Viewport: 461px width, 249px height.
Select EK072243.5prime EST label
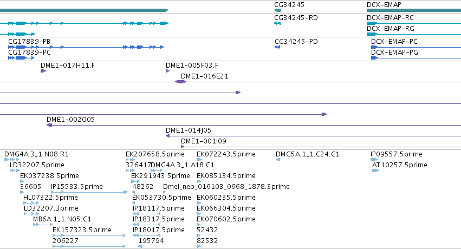pos(226,154)
